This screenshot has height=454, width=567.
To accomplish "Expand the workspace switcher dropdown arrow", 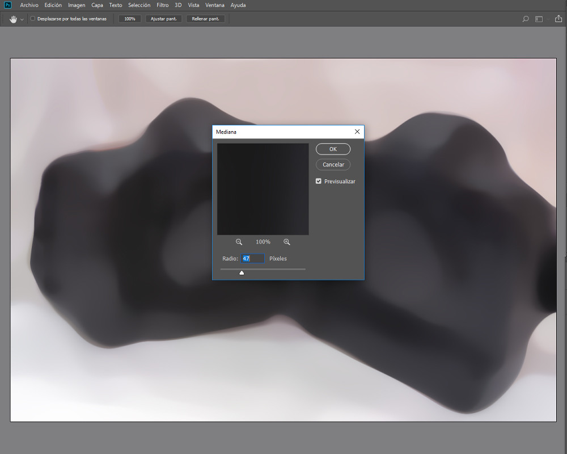I will pos(548,19).
